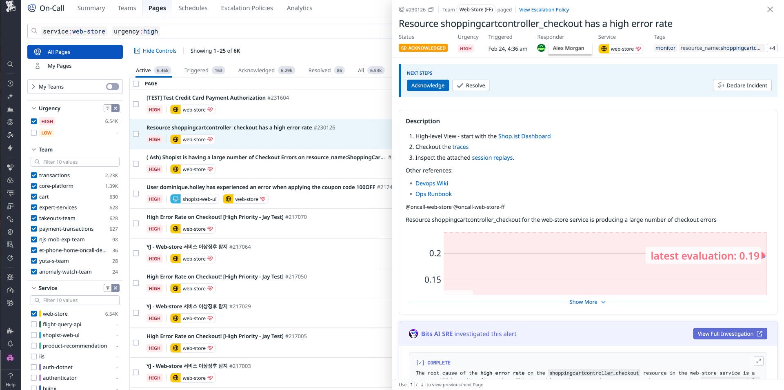Viewport: 784px width, 390px height.
Task: Click the Bits AI SRE avatar icon
Action: pos(413,334)
